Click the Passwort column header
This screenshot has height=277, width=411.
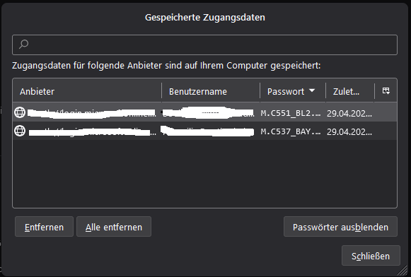click(x=293, y=91)
